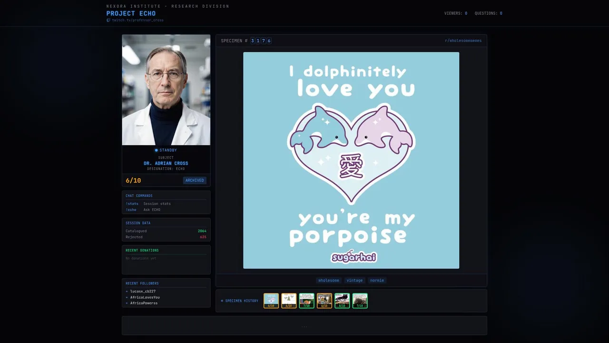Image resolution: width=609 pixels, height=343 pixels.
Task: Click the PROJECT ECHO title
Action: pyautogui.click(x=131, y=13)
